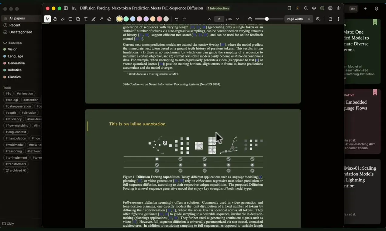386x231 pixels.
Task: Click the single page layout icon
Action: pos(330,19)
